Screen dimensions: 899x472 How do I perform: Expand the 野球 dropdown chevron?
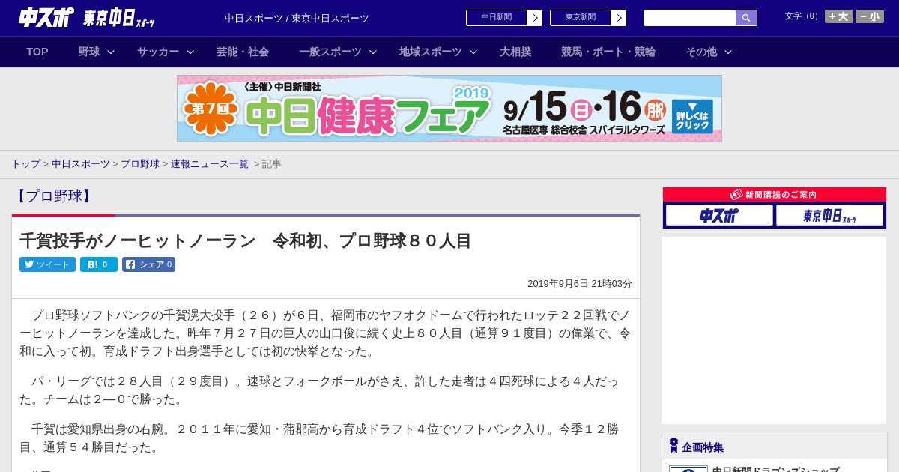[x=111, y=52]
